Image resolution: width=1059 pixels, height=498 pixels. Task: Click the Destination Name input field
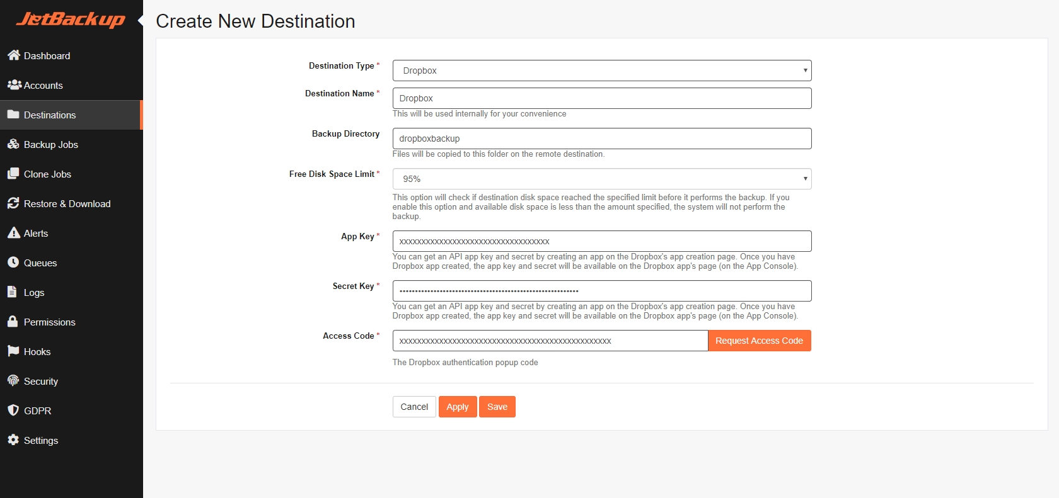[x=602, y=98]
